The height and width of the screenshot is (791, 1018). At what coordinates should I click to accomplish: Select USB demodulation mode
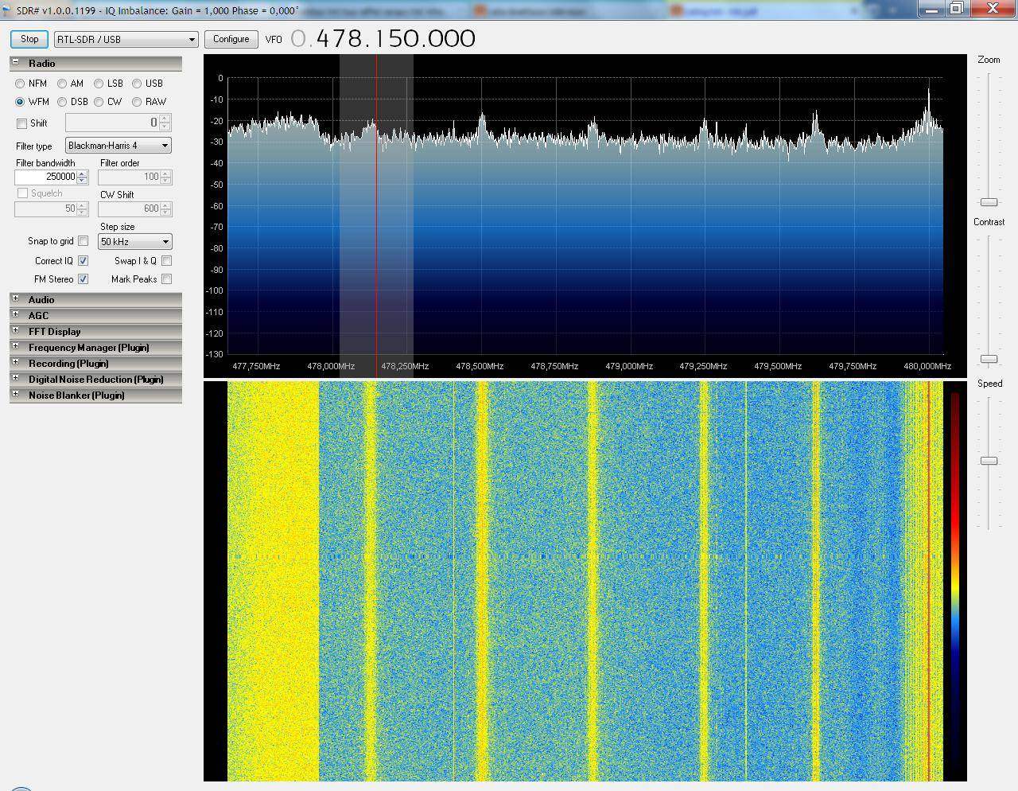pyautogui.click(x=137, y=84)
